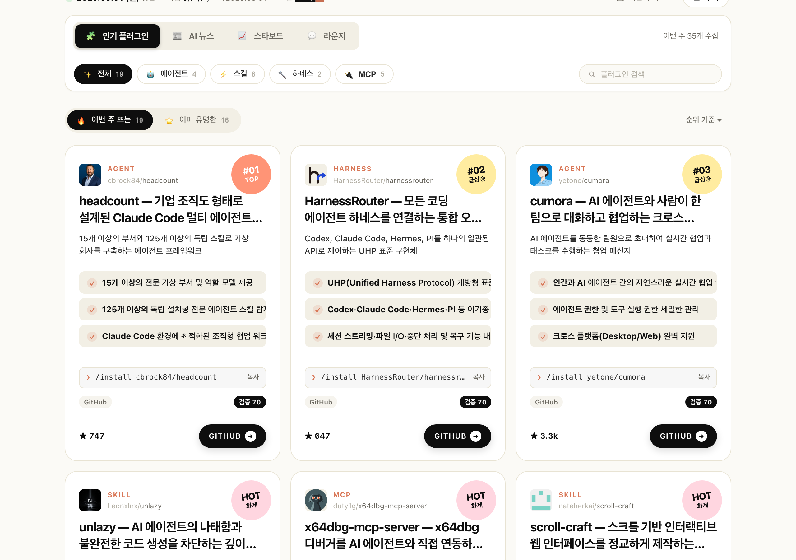
Task: Click the magnifier icon in the search box
Action: [x=592, y=74]
